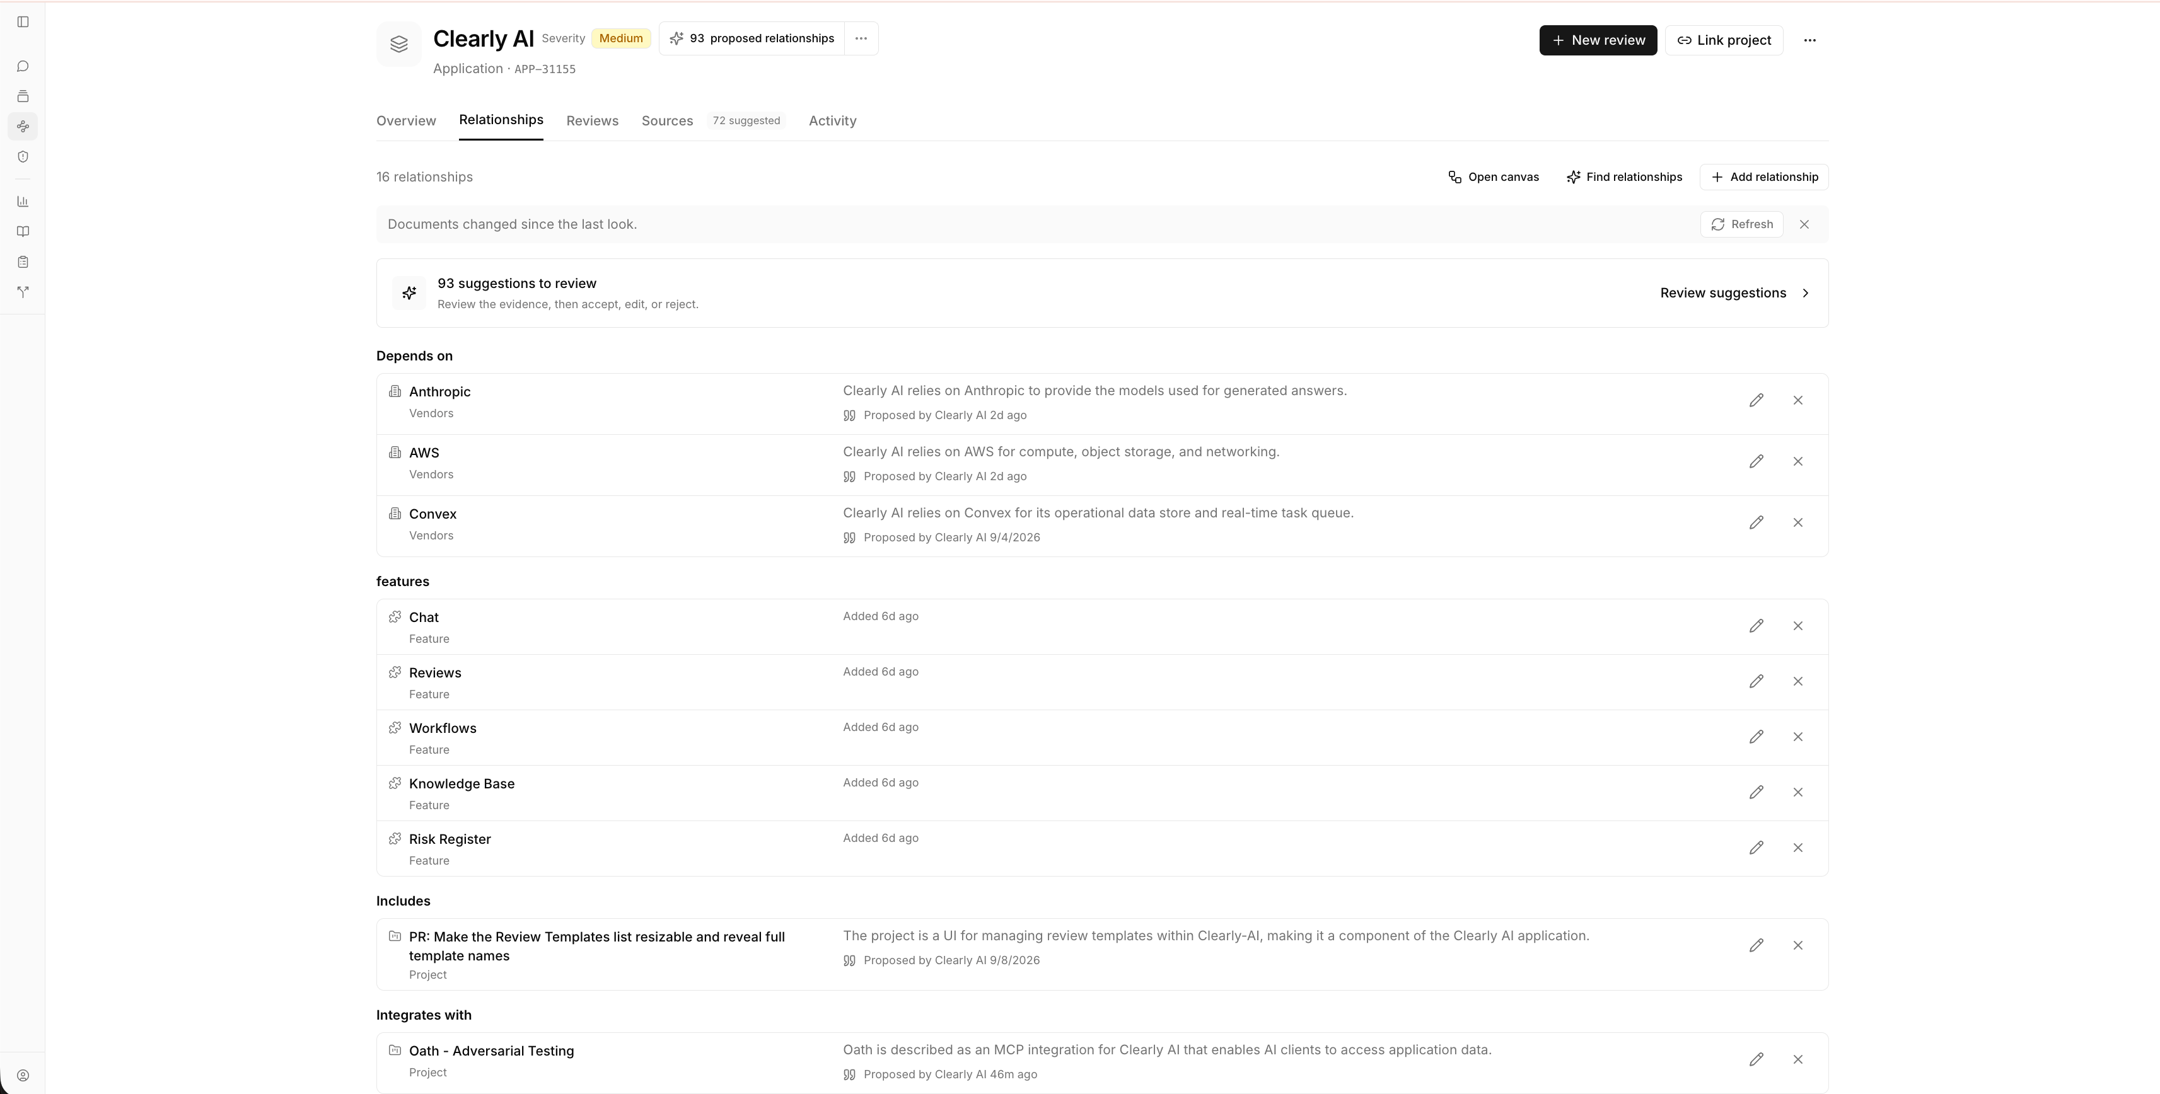Click Add relationship button
This screenshot has height=1094, width=2160.
click(1764, 177)
